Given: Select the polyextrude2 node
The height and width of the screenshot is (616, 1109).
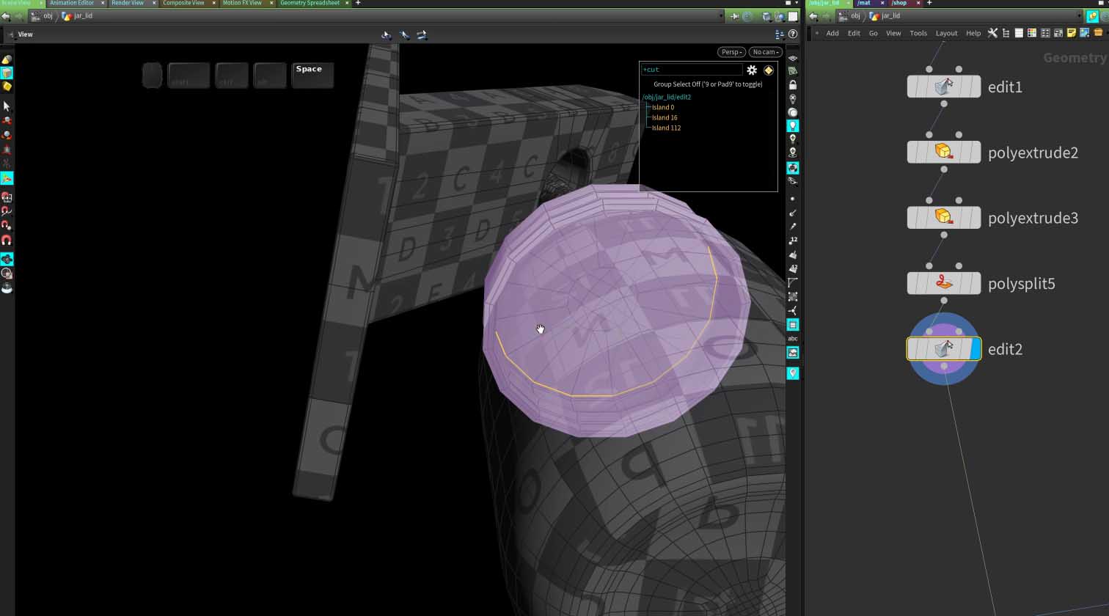Looking at the screenshot, I should coord(943,152).
